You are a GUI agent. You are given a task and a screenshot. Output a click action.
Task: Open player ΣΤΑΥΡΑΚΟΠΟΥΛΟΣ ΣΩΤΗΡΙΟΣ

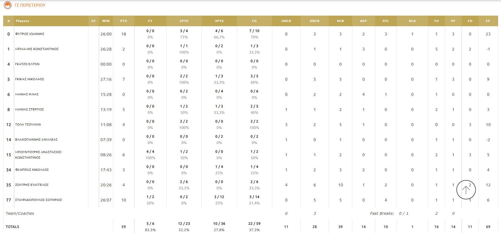tap(38, 200)
